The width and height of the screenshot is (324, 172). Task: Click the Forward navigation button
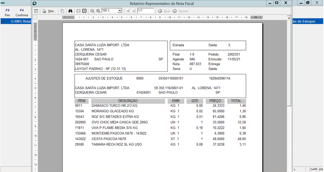(180, 11)
